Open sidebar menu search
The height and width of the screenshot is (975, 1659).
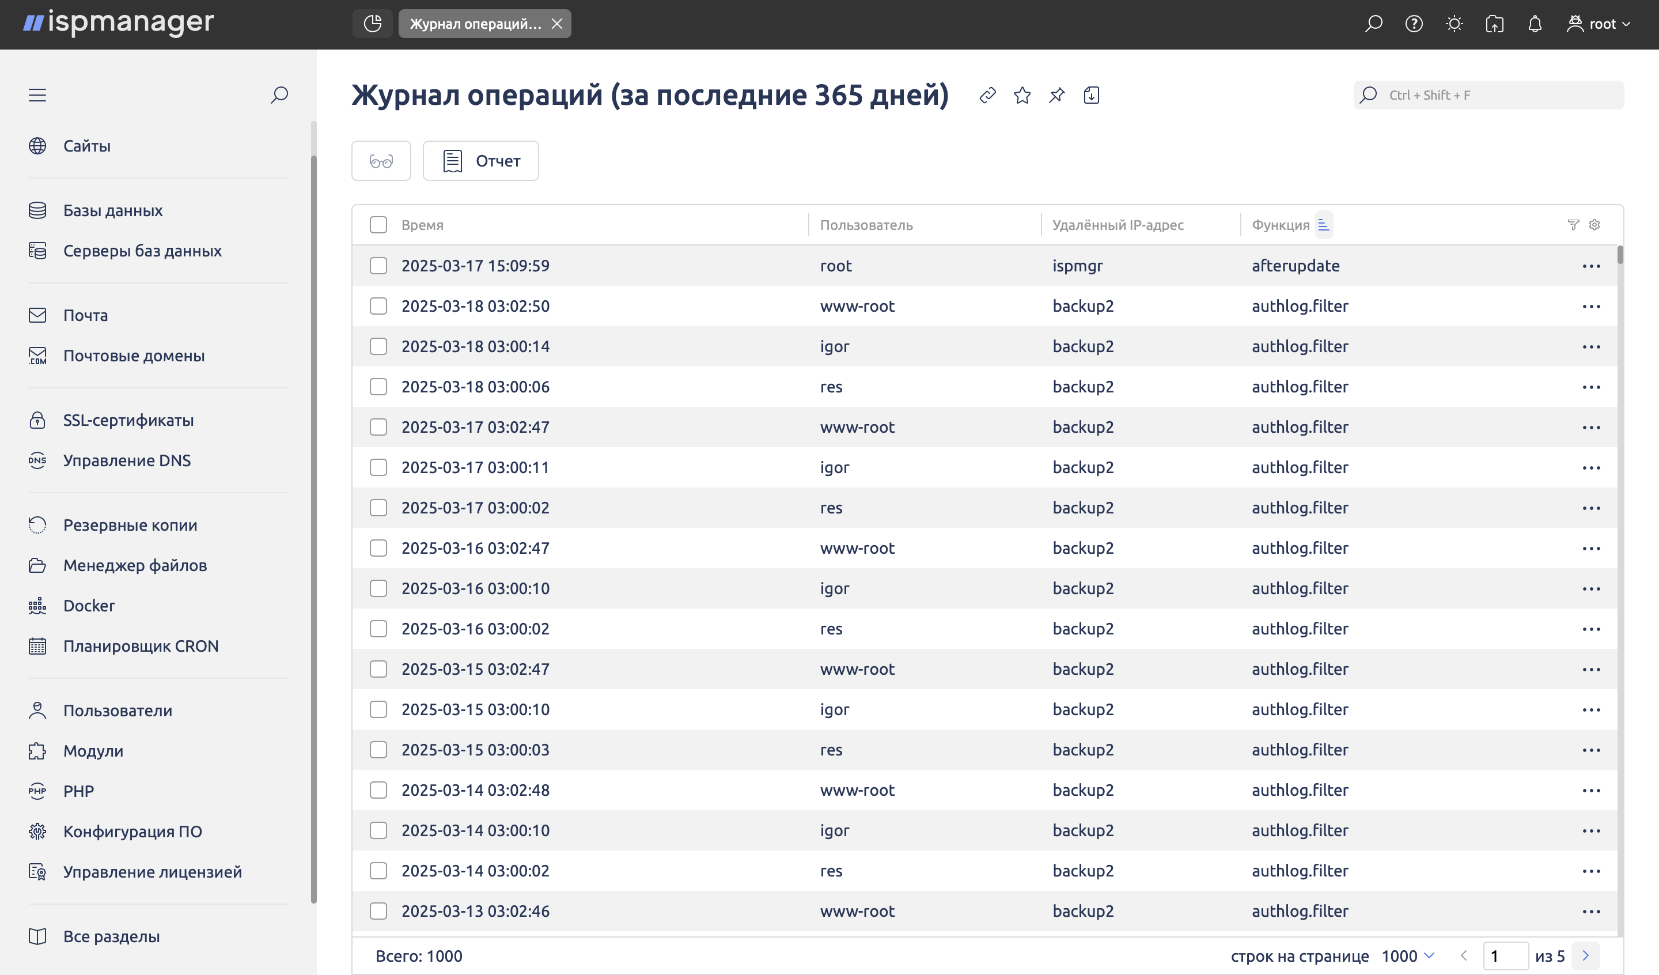[279, 95]
